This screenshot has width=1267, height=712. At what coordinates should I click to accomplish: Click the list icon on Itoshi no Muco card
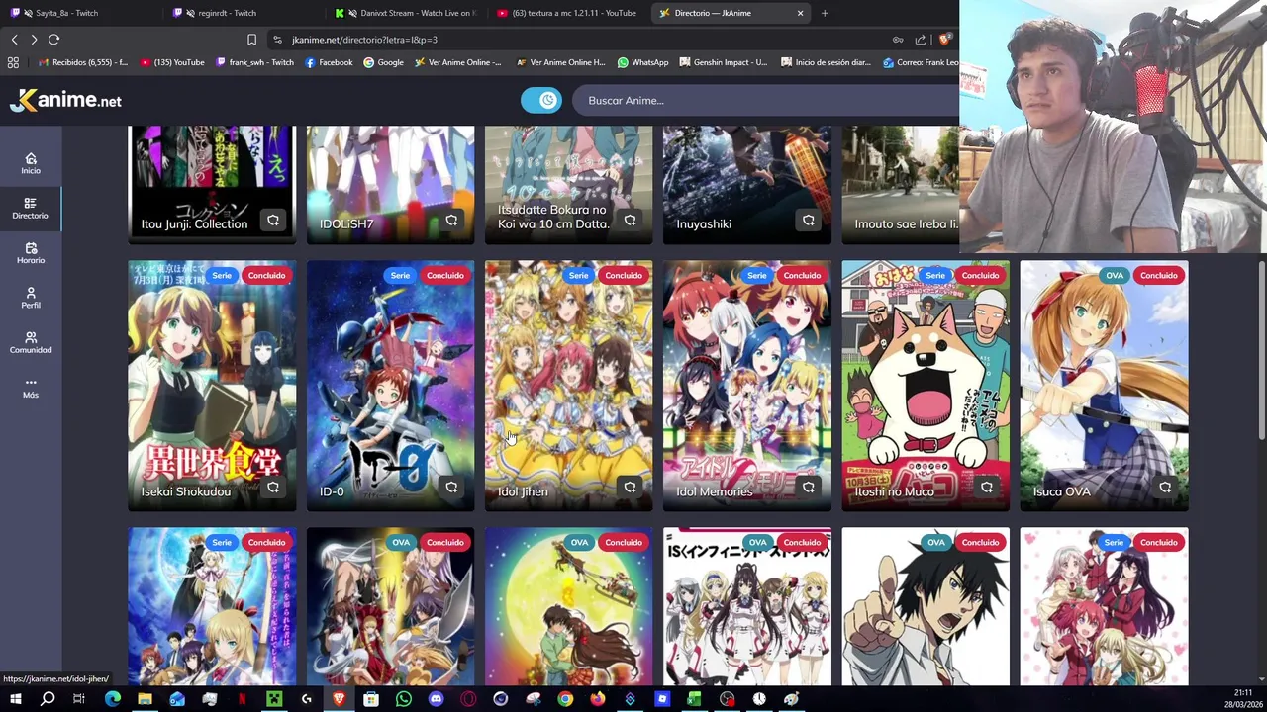coord(986,488)
